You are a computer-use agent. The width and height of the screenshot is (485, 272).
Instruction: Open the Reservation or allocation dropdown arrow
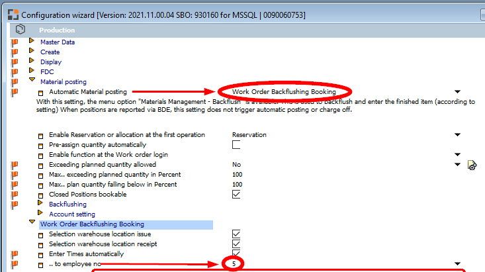[457, 135]
